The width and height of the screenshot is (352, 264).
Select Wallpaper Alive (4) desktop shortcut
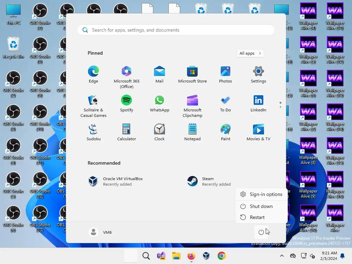click(308, 16)
